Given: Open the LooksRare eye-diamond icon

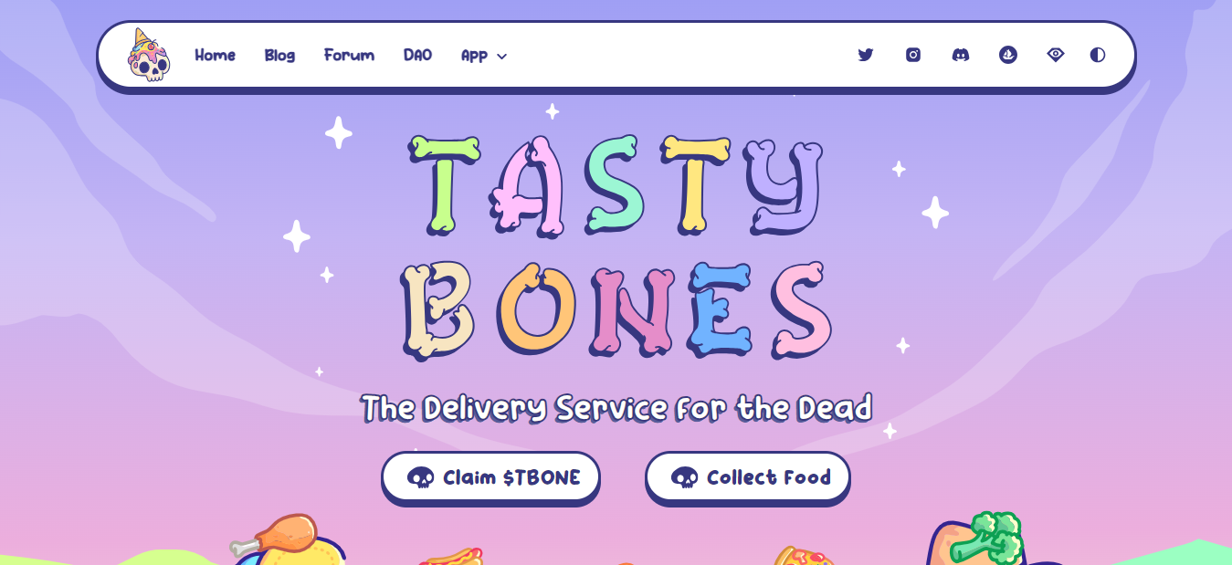Looking at the screenshot, I should click(x=1056, y=55).
